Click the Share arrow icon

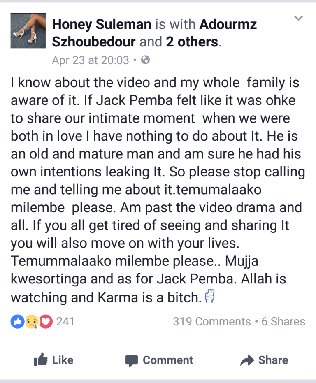(x=247, y=361)
